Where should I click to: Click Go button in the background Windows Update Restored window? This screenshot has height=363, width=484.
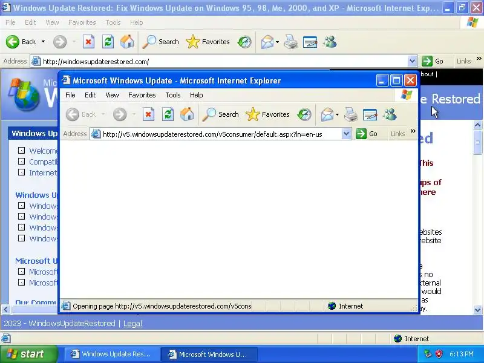[x=433, y=61]
